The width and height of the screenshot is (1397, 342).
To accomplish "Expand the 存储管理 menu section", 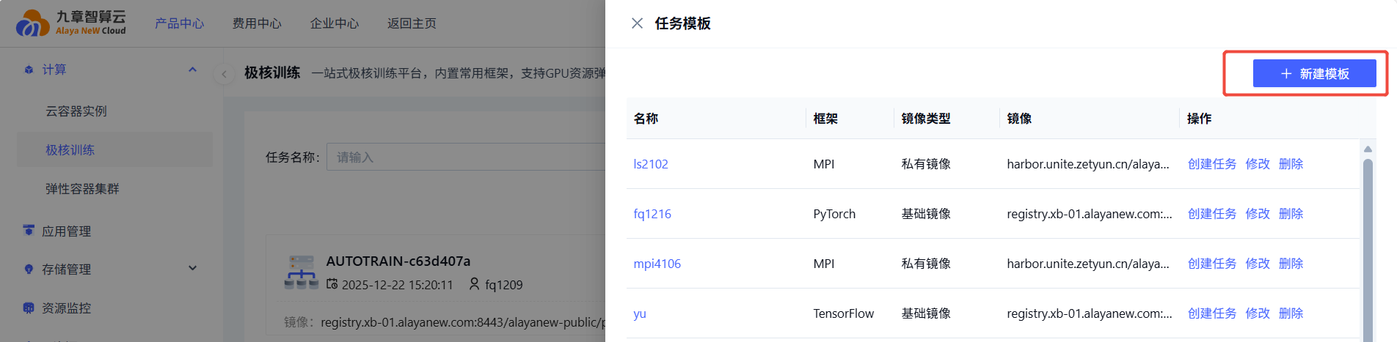I will [x=192, y=269].
